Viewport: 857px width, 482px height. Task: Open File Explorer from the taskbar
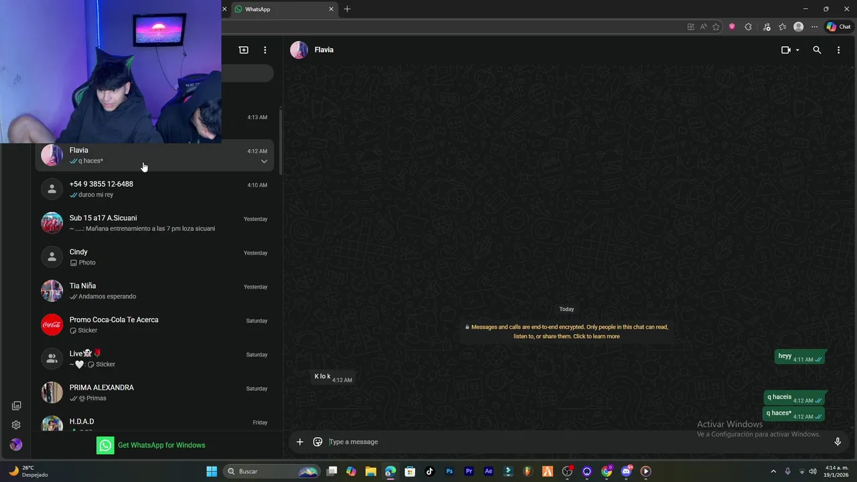(371, 471)
